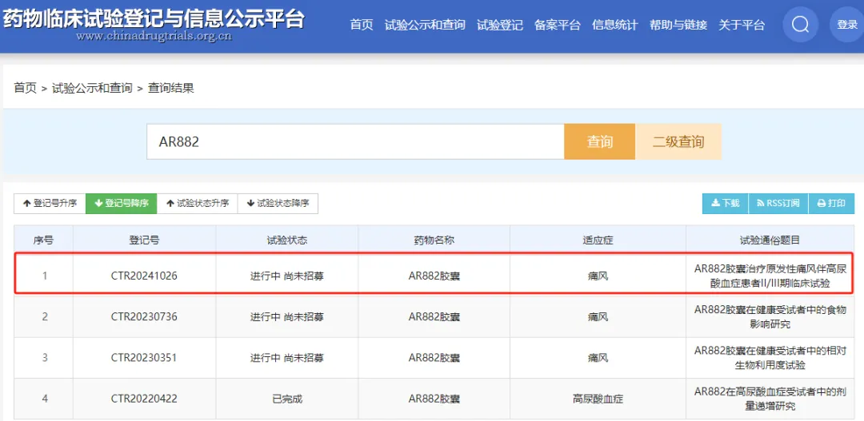Click the 登录 login button
The height and width of the screenshot is (421, 864).
point(846,25)
